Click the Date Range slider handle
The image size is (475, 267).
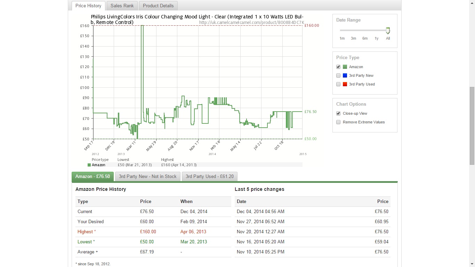(x=388, y=31)
